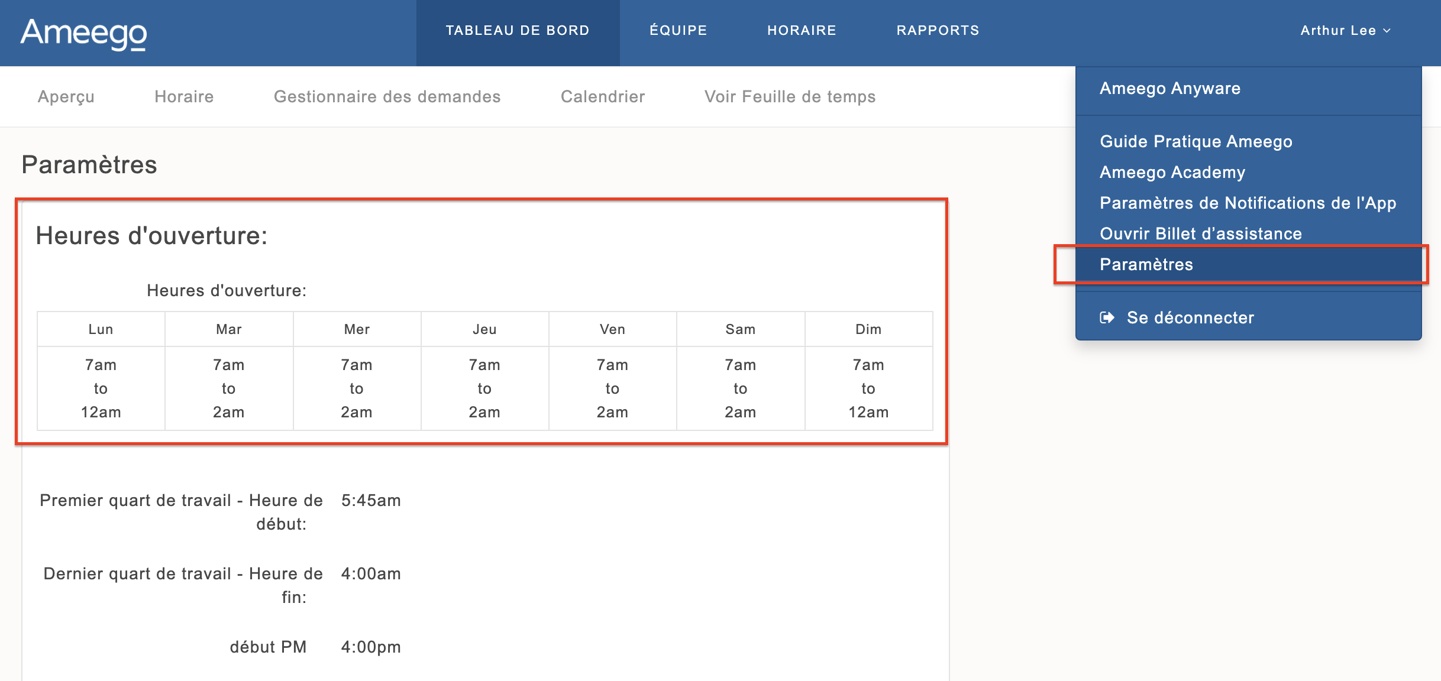The image size is (1441, 681).
Task: Select Ameego Anyware from the menu
Action: (1169, 89)
